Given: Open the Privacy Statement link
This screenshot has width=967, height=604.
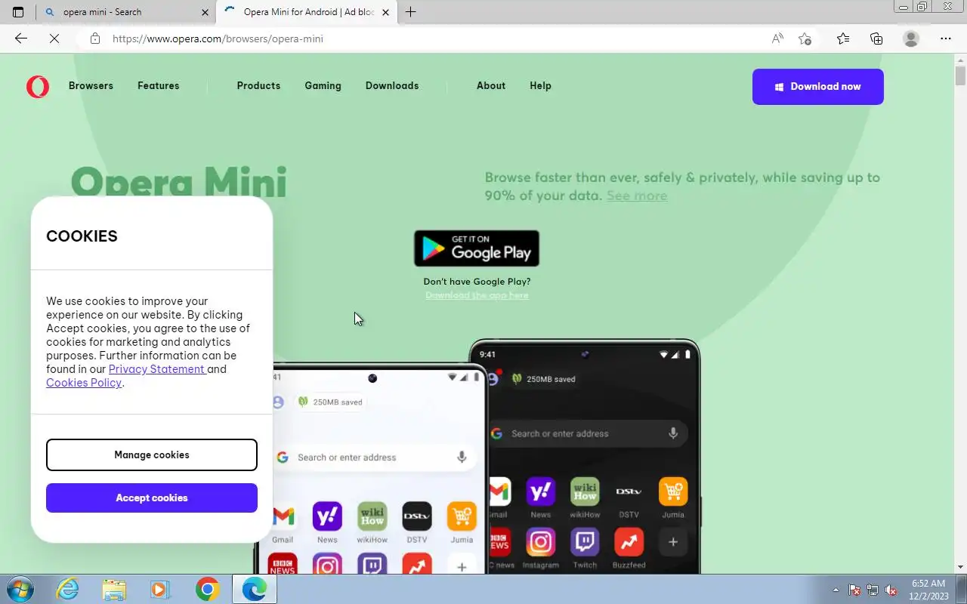Looking at the screenshot, I should coord(156,369).
